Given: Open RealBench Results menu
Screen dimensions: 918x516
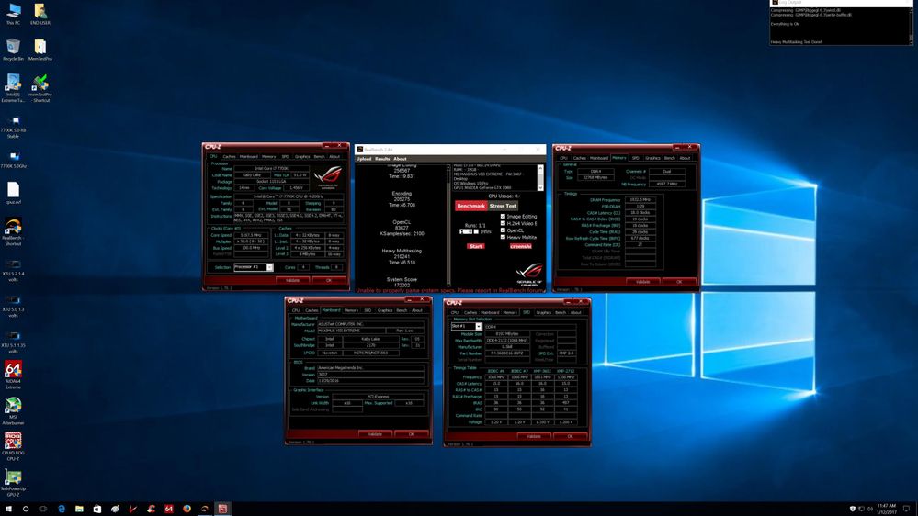Looking at the screenshot, I should (382, 159).
